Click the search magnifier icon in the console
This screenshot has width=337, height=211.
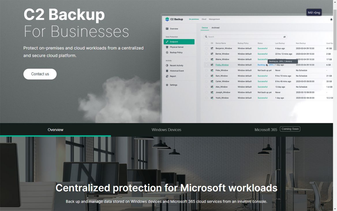[206, 37]
